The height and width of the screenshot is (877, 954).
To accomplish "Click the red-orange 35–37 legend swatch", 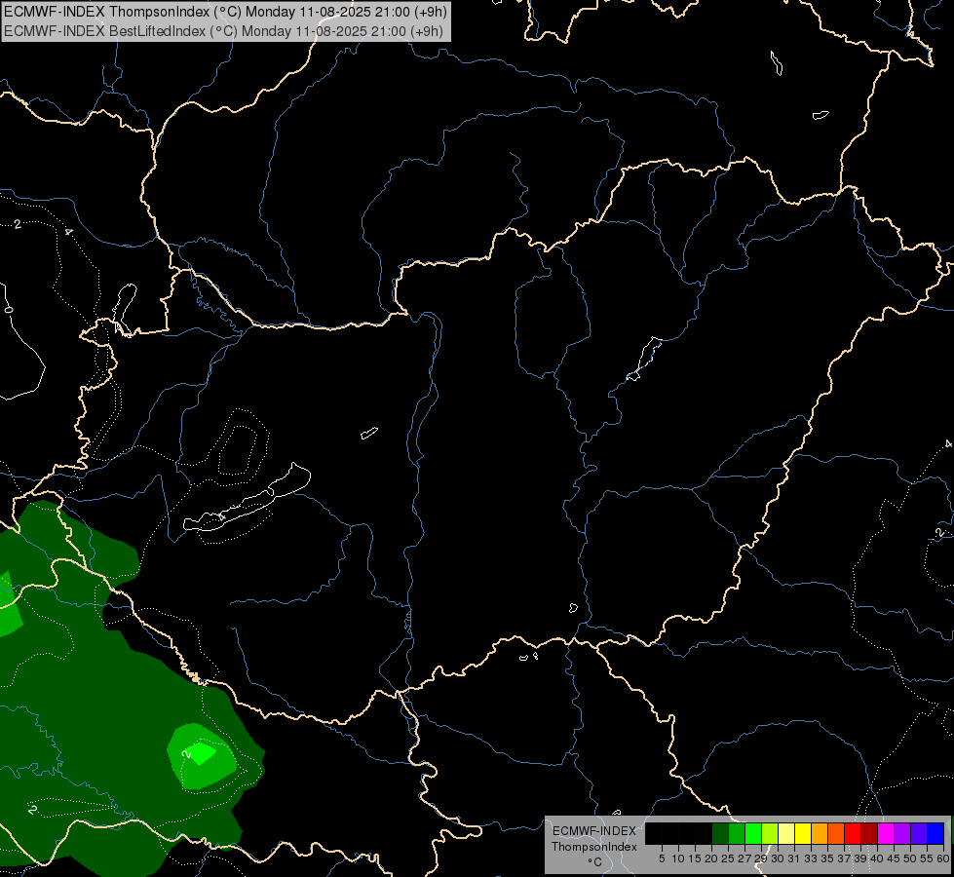I will (x=836, y=833).
